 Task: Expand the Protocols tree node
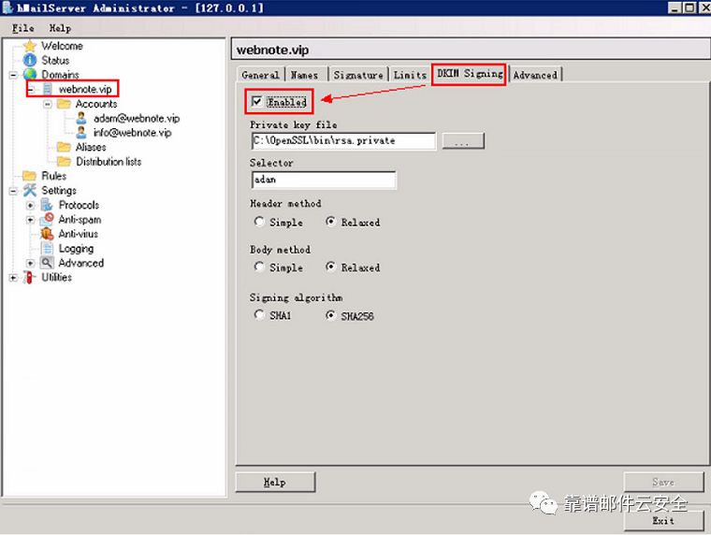tap(31, 205)
